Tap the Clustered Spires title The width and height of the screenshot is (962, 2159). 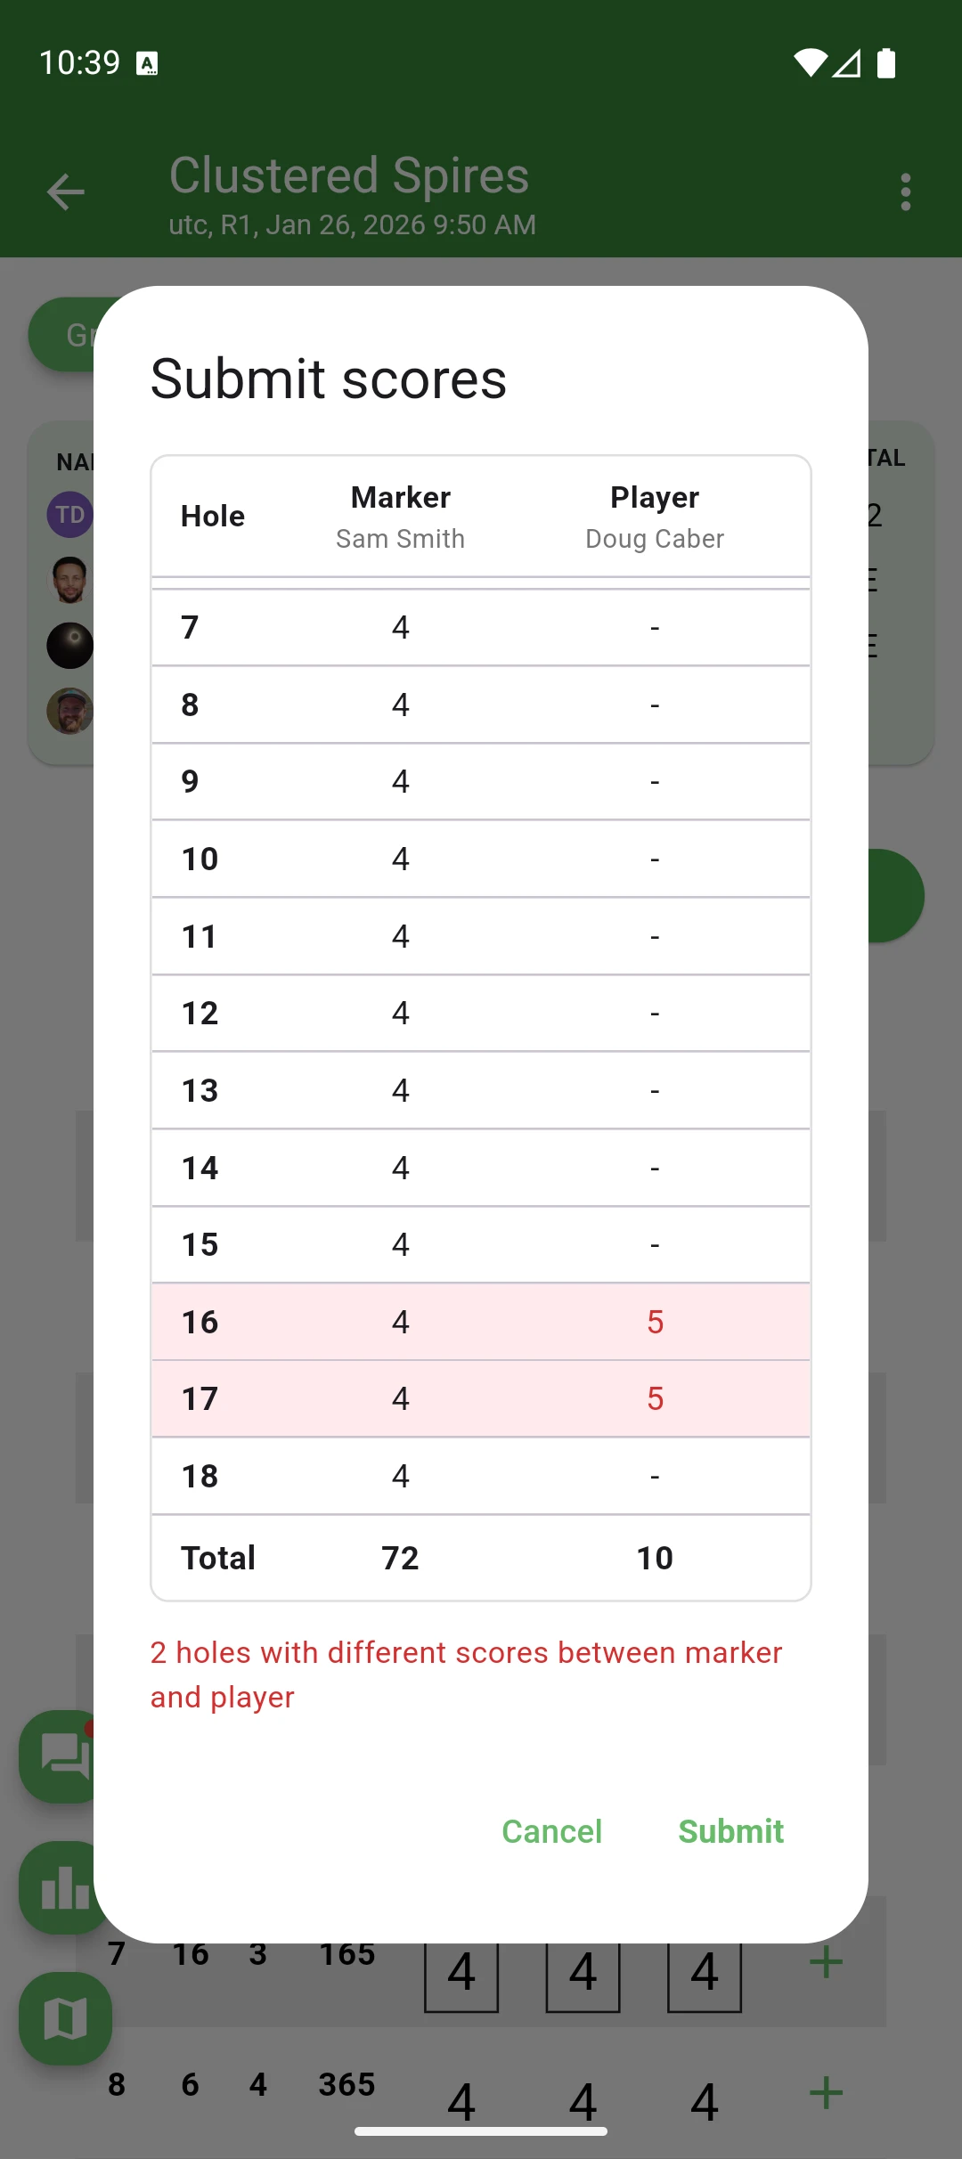tap(350, 175)
